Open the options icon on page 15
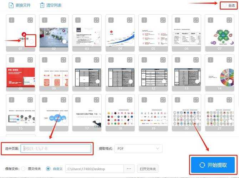Image resolution: width=239 pixels, height=178 pixels. (x=11, y=100)
